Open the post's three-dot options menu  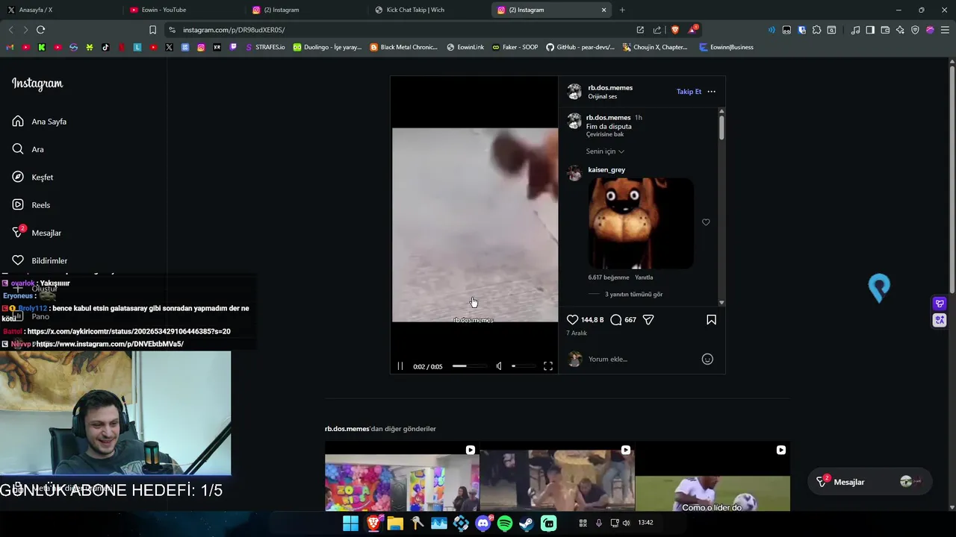click(711, 92)
